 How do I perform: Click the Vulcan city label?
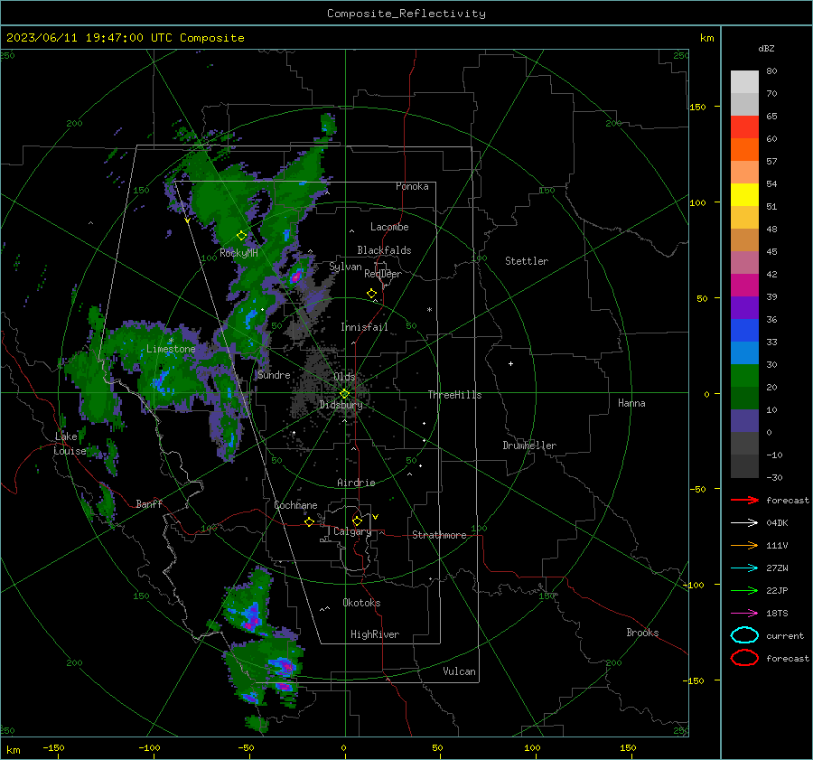(460, 671)
